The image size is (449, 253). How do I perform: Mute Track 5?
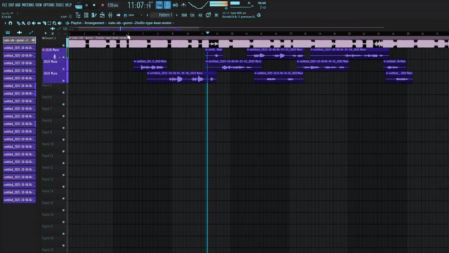click(63, 92)
